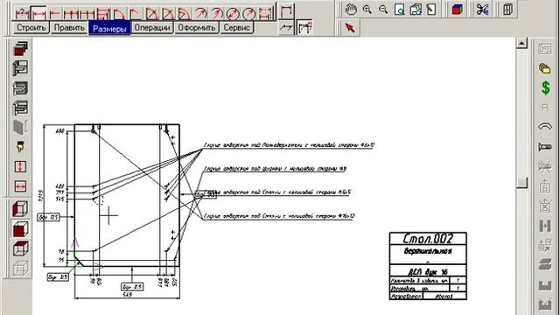560x315 pixels.
Task: Click the dimension with question mark icon
Action: pyautogui.click(x=22, y=14)
